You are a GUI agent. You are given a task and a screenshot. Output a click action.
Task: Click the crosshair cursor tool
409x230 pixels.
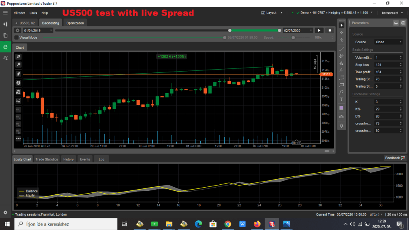pyautogui.click(x=341, y=32)
